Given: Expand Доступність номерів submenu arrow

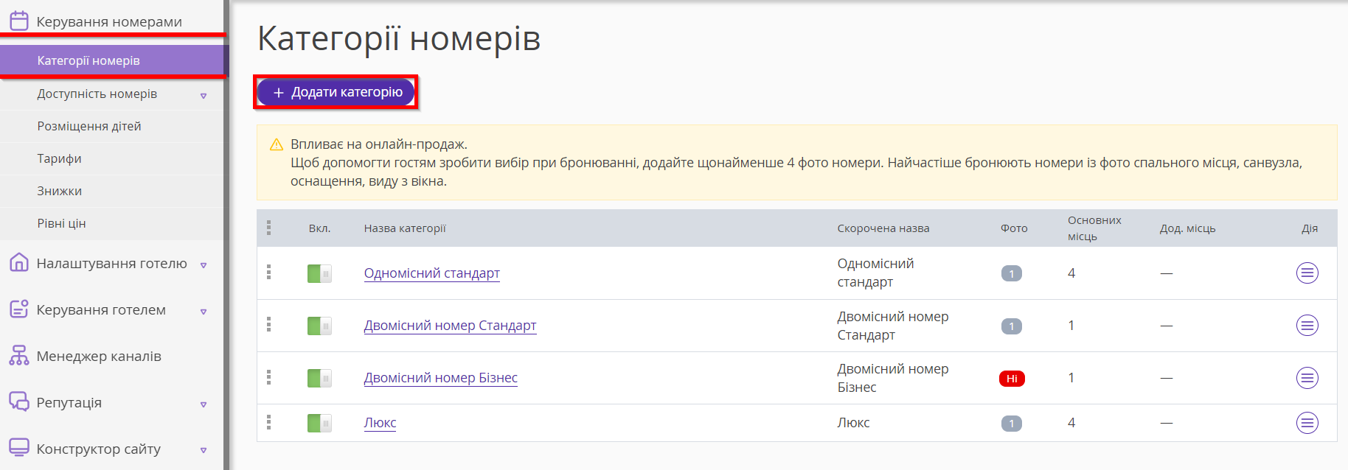Looking at the screenshot, I should click(204, 96).
